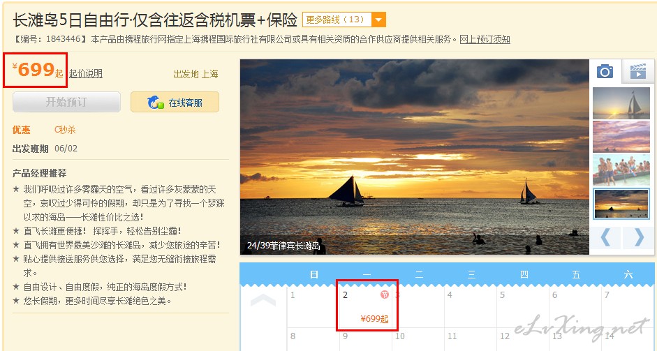Select the sailboat sunset thumbnail

(621, 103)
